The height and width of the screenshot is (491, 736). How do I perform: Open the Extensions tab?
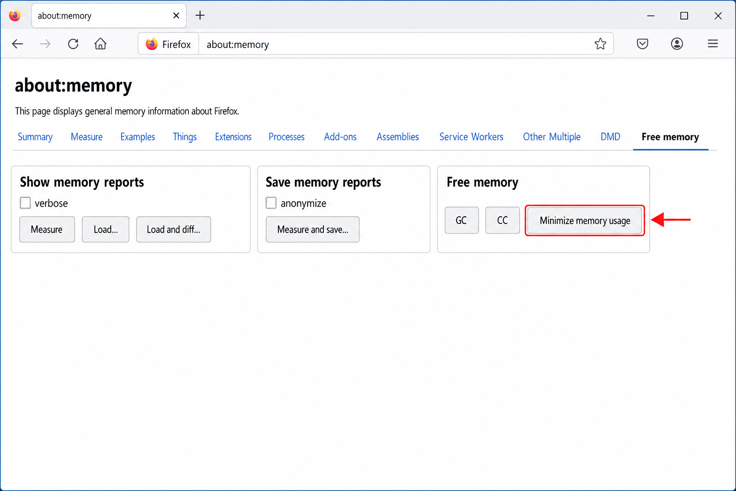(x=233, y=137)
